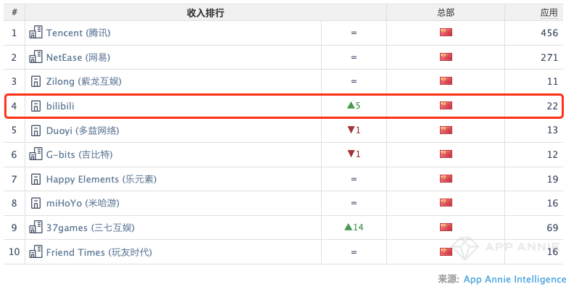Image resolution: width=566 pixels, height=292 pixels.
Task: Click the China flag in bilibili row
Action: [x=446, y=105]
